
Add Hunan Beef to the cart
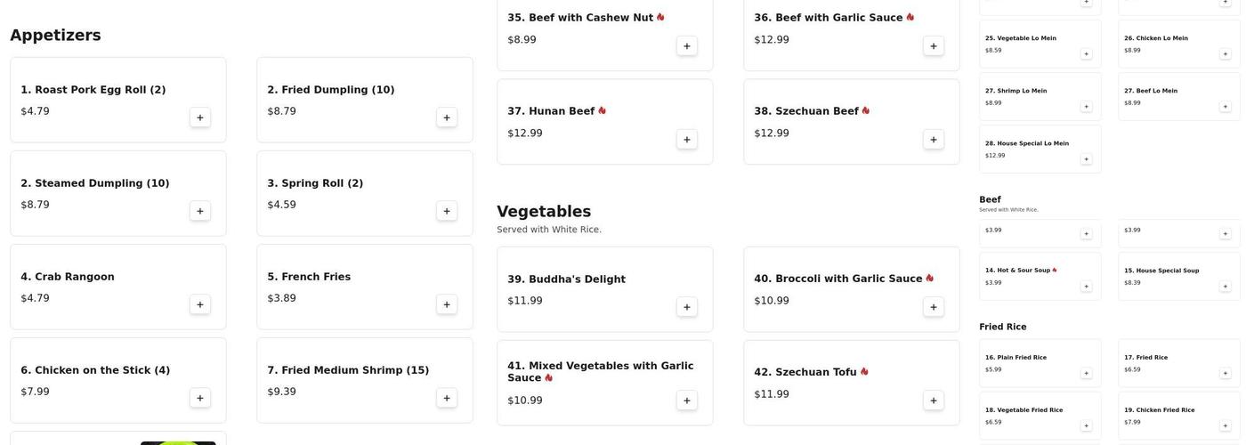pyautogui.click(x=686, y=140)
